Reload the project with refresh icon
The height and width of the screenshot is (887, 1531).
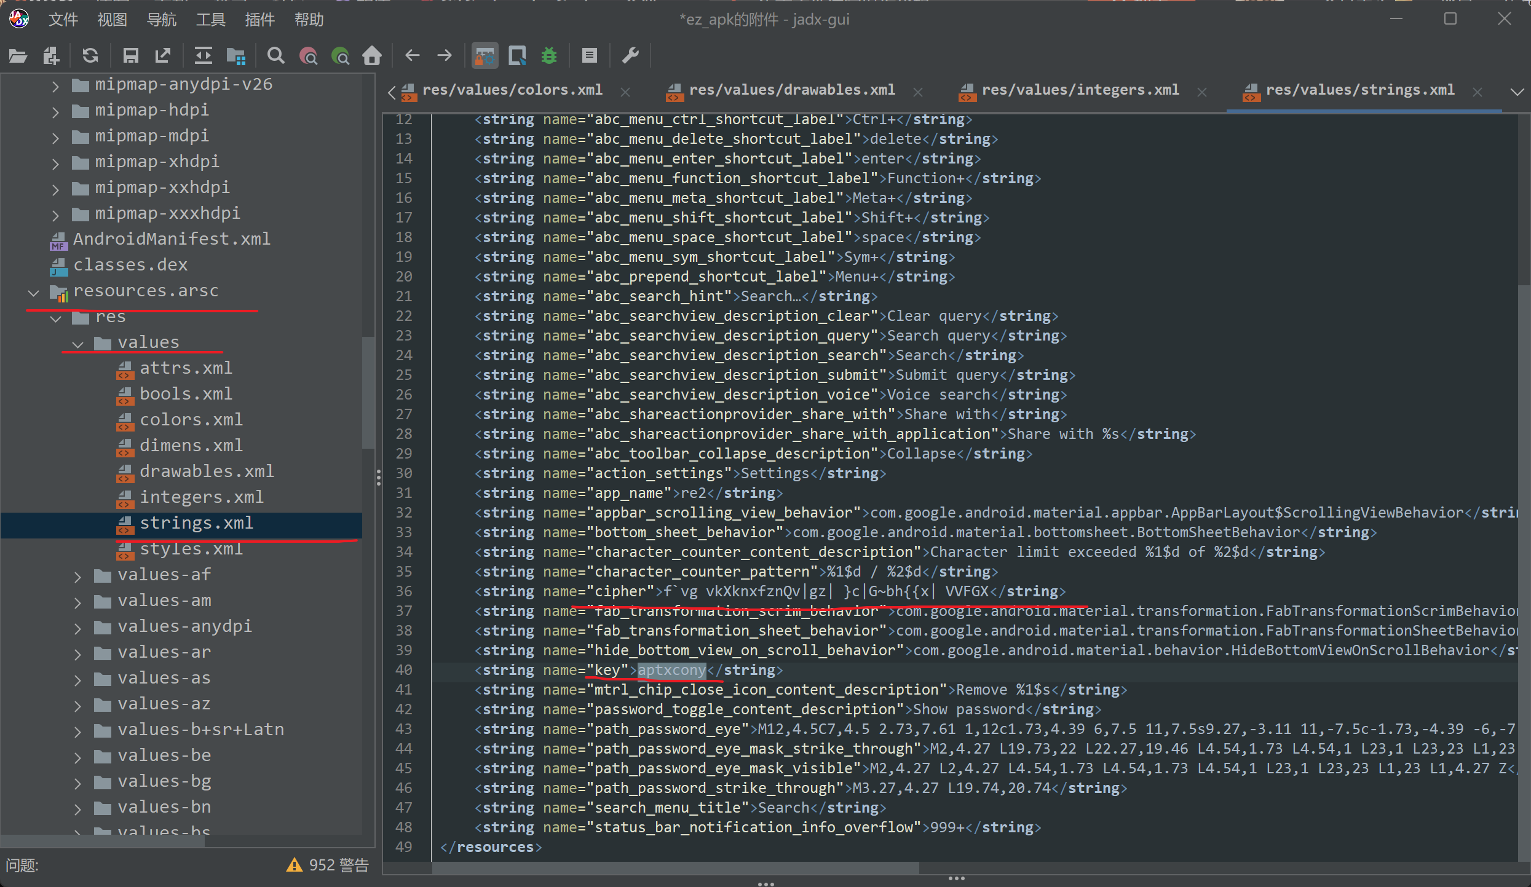click(90, 56)
